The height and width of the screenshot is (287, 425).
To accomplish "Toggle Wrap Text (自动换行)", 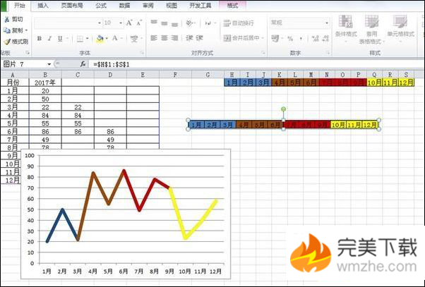I will pyautogui.click(x=239, y=23).
